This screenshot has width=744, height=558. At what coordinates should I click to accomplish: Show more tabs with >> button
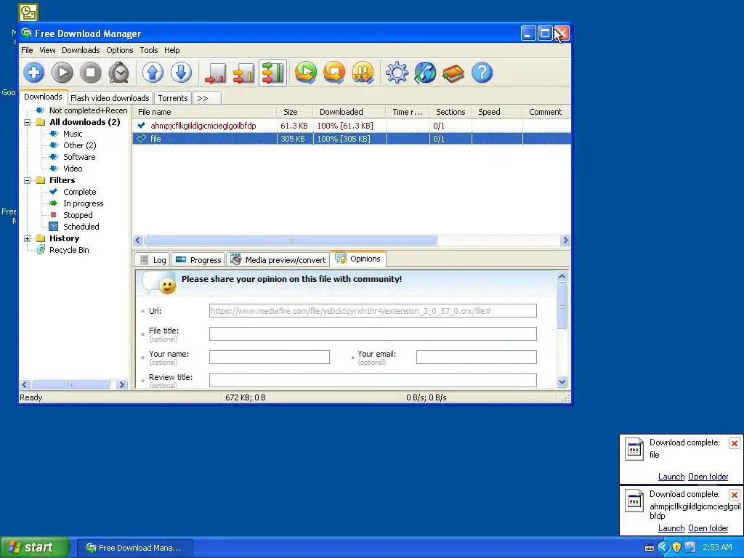pyautogui.click(x=207, y=98)
